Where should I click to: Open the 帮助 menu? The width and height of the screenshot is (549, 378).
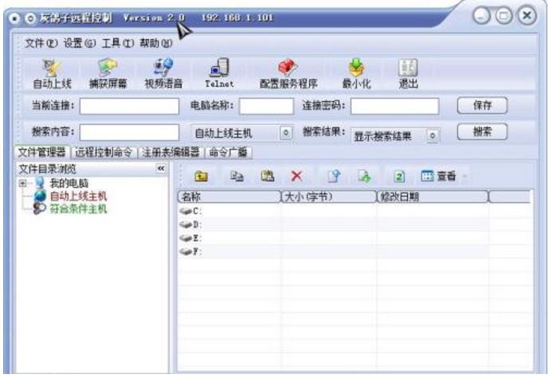tap(156, 43)
